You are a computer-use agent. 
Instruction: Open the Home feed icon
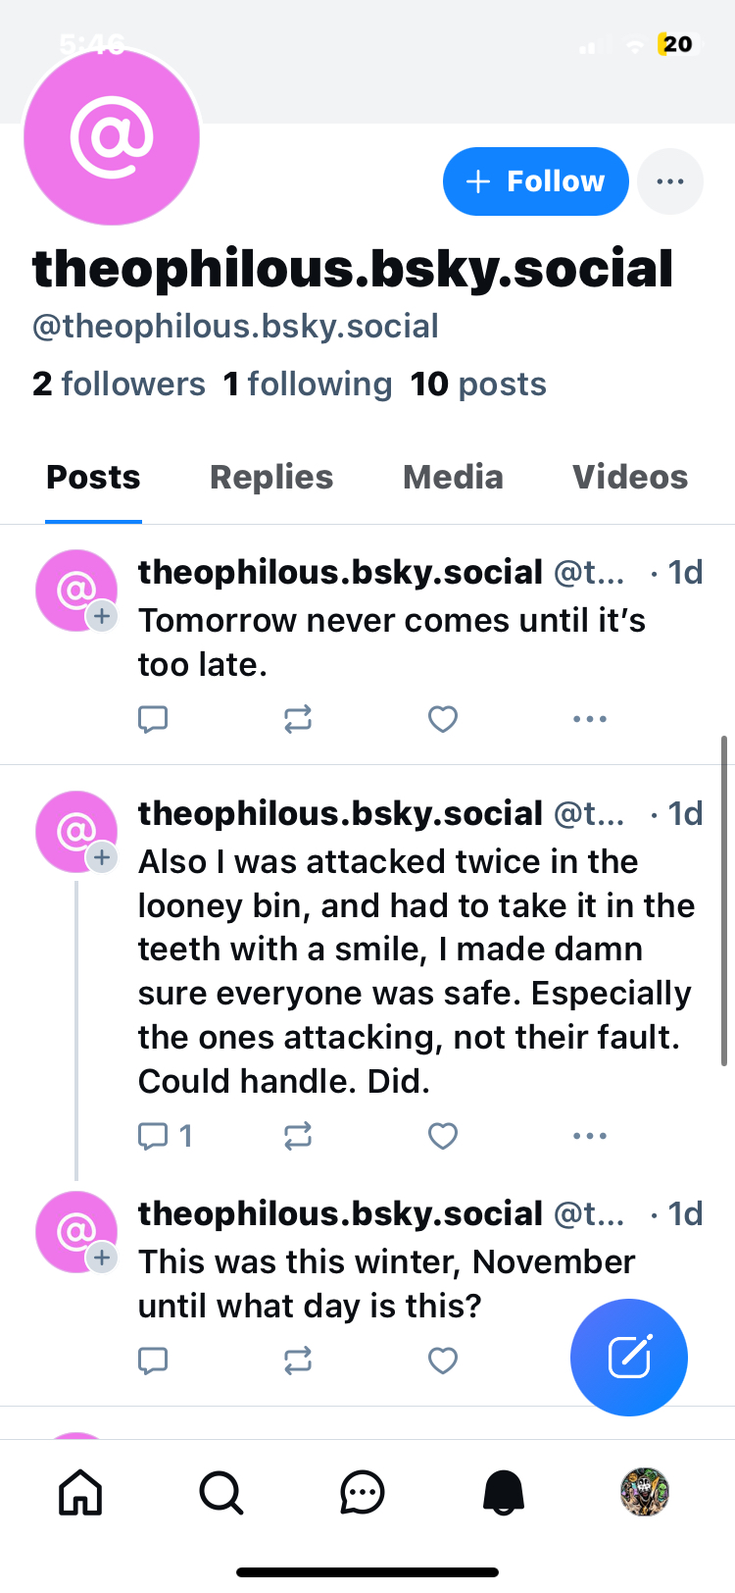click(80, 1493)
